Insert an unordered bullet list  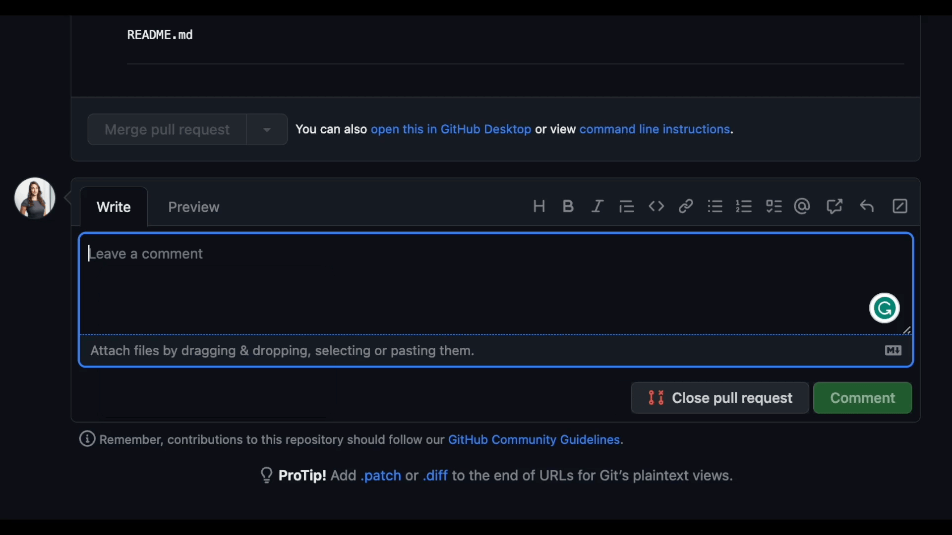tap(714, 206)
